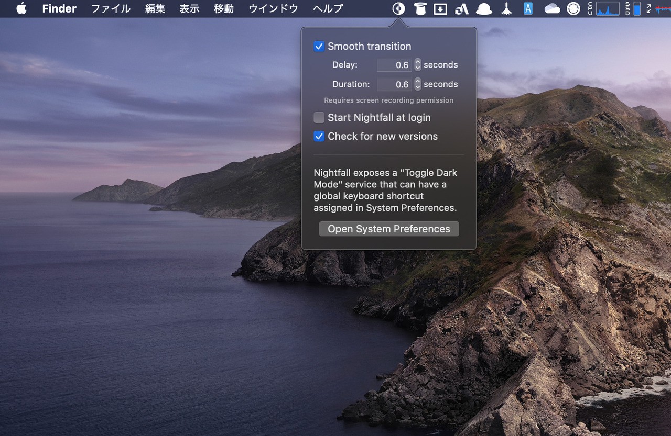671x436 pixels.
Task: Click the Duration seconds stepper arrows
Action: [418, 84]
